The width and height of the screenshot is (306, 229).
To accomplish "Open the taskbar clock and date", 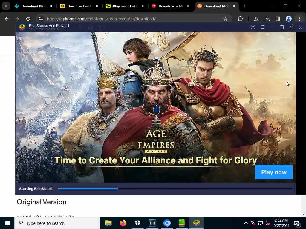I will (x=280, y=223).
